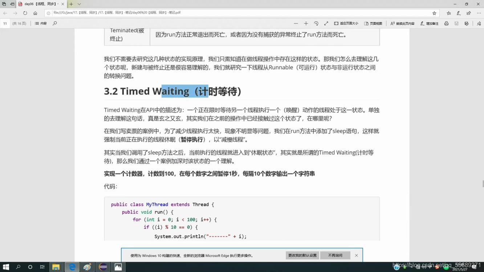The image size is (484, 272).
Task: Click 适应页面大小 fit to page
Action: pyautogui.click(x=346, y=23)
